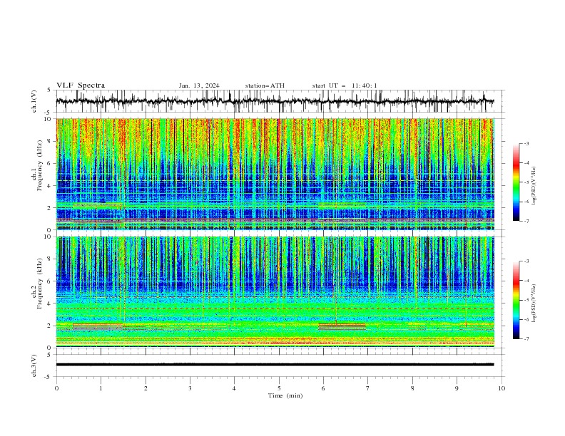
Task: Click the ch.2 spectrogram panel
Action: (275, 292)
